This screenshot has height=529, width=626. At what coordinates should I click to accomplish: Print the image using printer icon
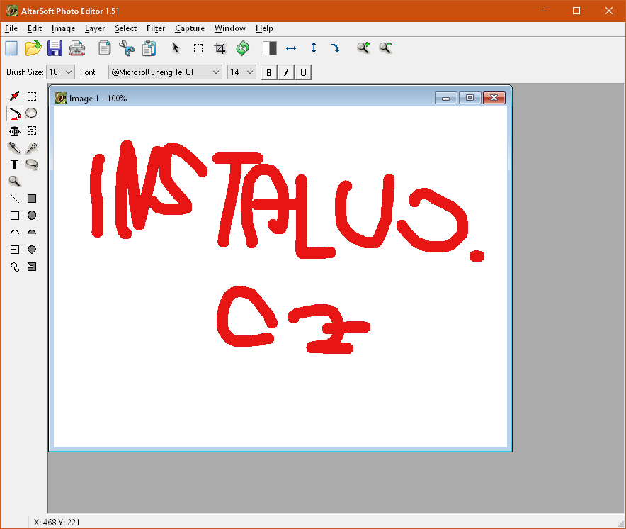click(77, 48)
